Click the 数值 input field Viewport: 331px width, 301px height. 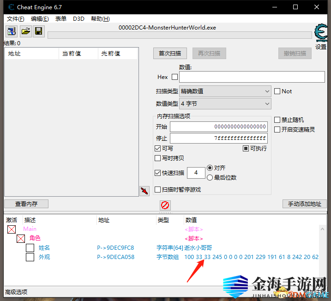(x=252, y=77)
